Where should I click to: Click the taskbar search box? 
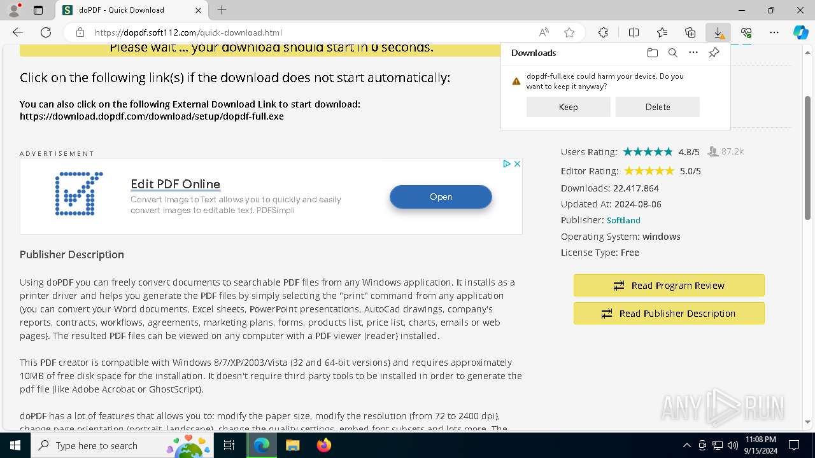point(123,445)
